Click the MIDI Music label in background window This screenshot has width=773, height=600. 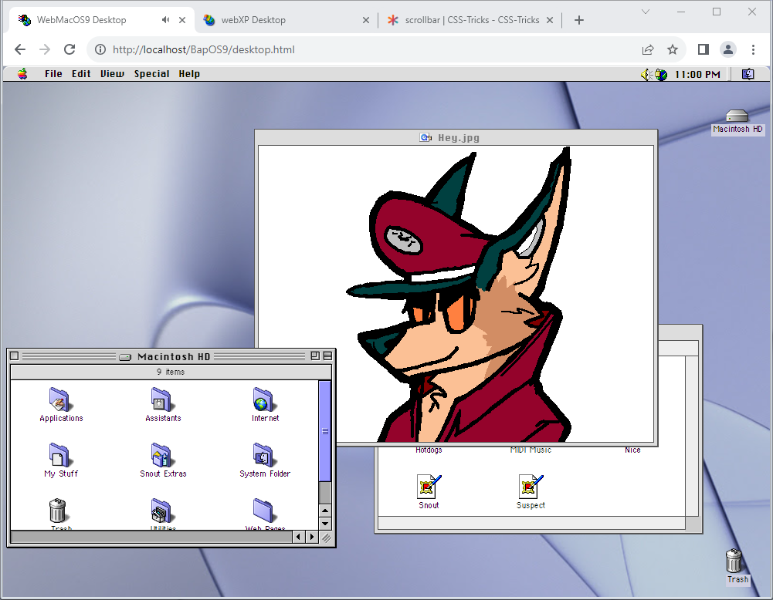click(x=531, y=450)
